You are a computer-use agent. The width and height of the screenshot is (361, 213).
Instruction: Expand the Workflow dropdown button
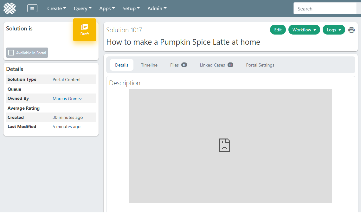pos(304,30)
